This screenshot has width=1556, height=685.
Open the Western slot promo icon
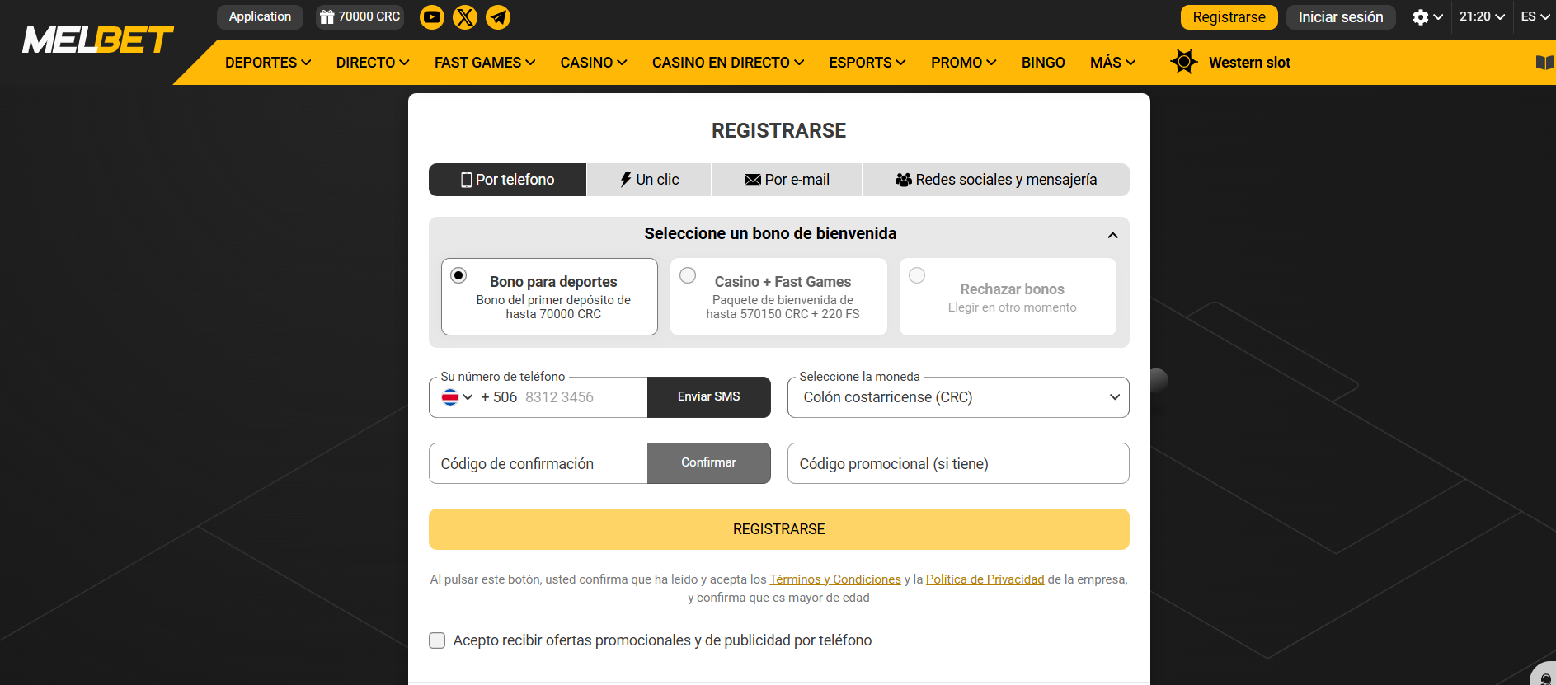1184,62
